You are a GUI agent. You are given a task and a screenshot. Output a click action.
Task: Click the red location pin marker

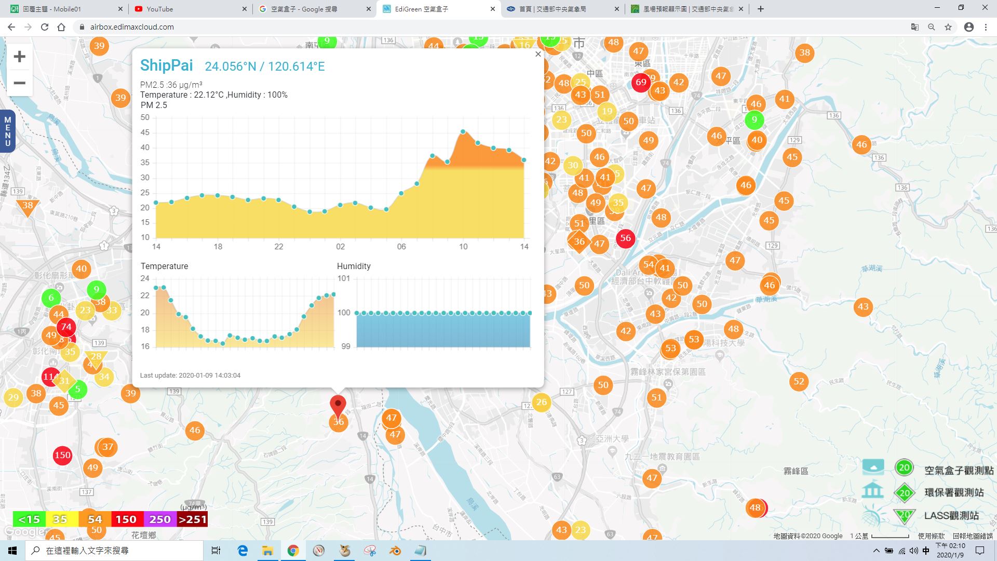pos(338,407)
